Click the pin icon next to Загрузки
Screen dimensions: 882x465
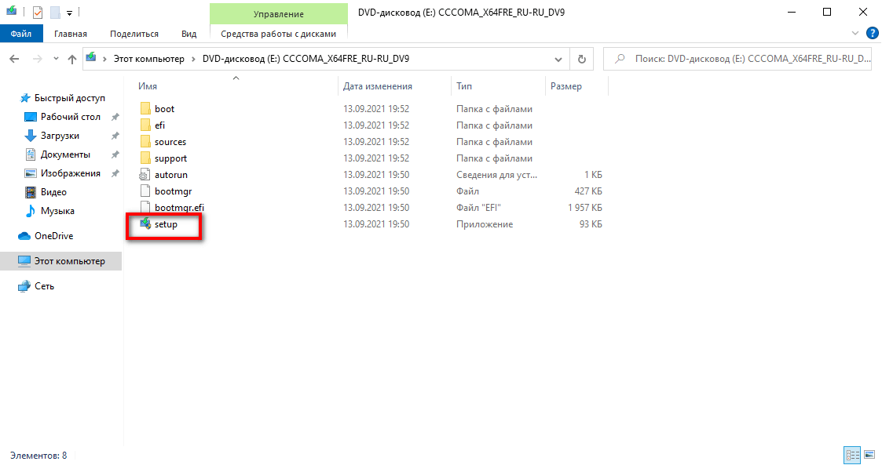pos(115,136)
